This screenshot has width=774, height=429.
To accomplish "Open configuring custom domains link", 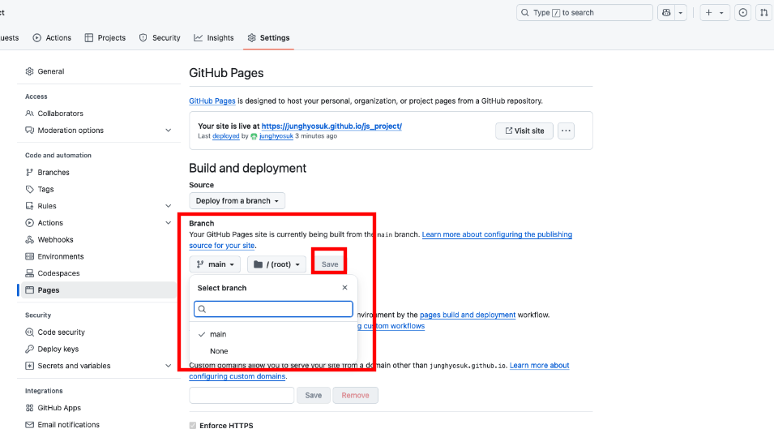I will pyautogui.click(x=237, y=376).
